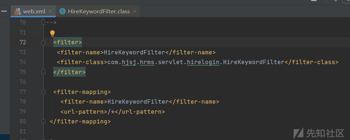350x140 pixels.
Task: Click the hide tool window minus icon
Action: tap(4, 11)
